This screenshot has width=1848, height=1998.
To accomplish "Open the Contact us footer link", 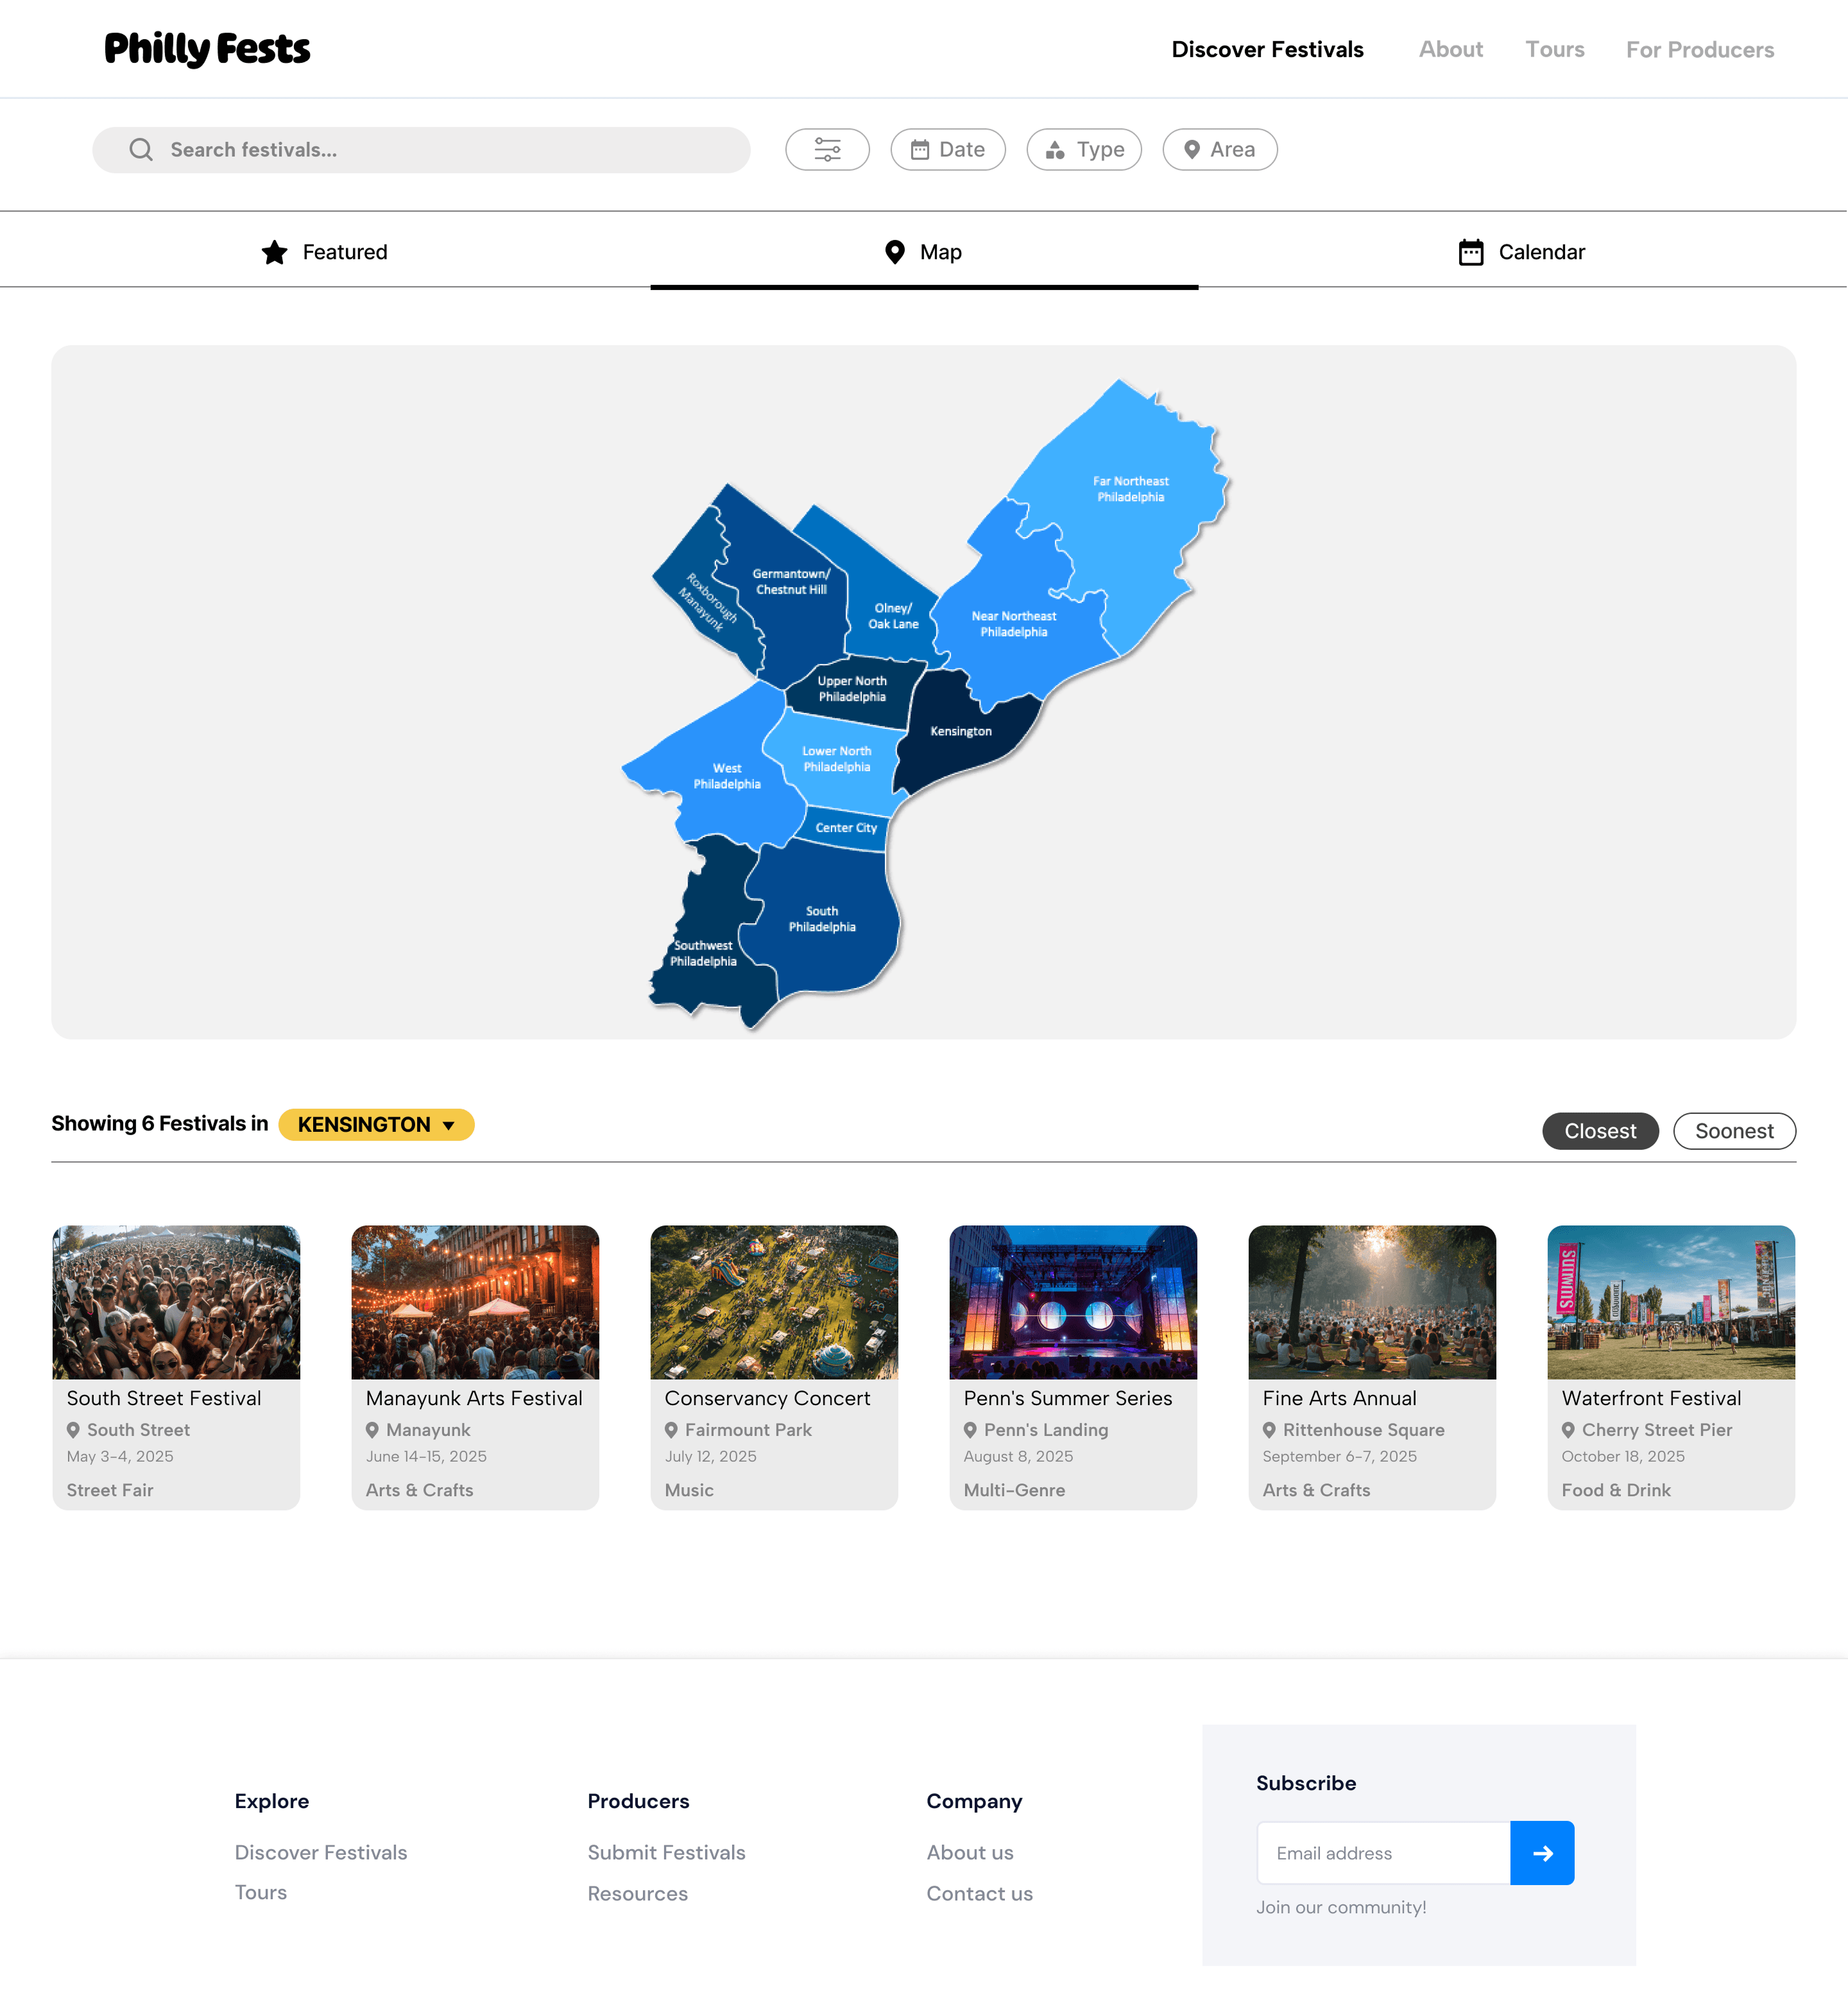I will pyautogui.click(x=979, y=1893).
